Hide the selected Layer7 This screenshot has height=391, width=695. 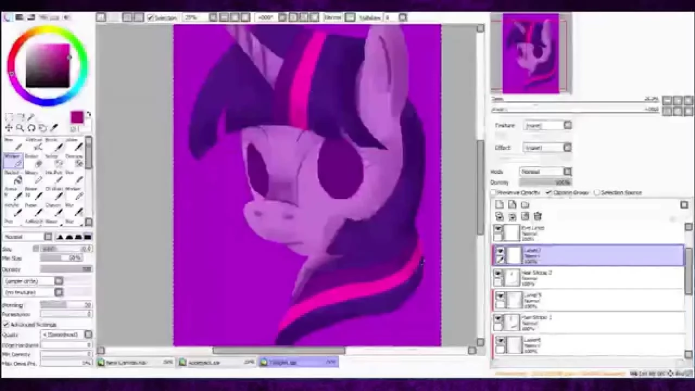(500, 251)
